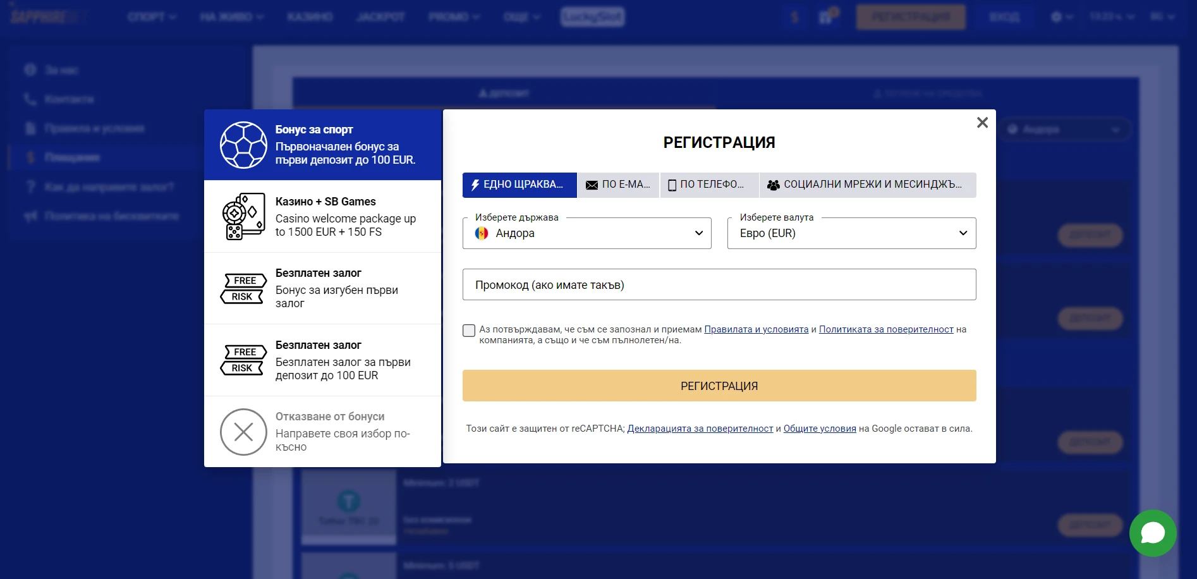Click the phone icon on the phone tab
This screenshot has height=579, width=1197.
[x=672, y=185]
